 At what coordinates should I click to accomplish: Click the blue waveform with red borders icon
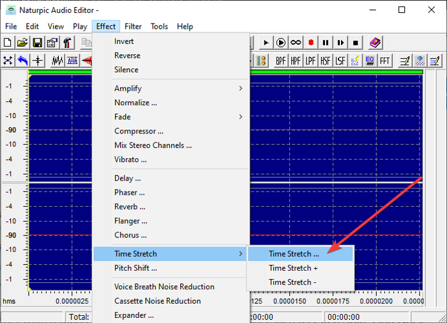(x=72, y=61)
